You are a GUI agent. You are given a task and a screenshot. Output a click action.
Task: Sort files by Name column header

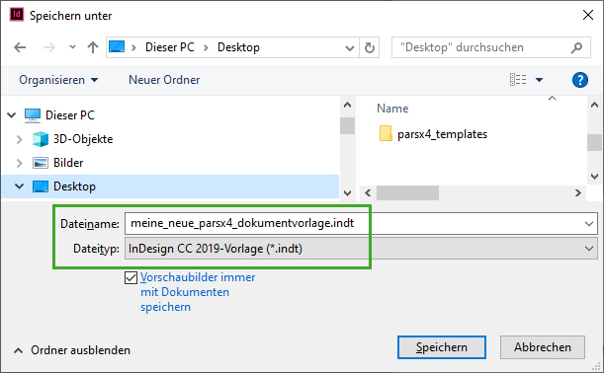pos(392,109)
